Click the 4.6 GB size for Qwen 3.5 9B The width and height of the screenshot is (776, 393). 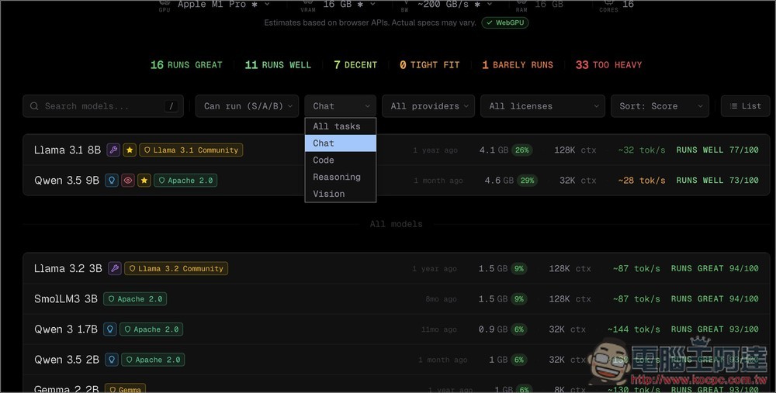tap(499, 181)
